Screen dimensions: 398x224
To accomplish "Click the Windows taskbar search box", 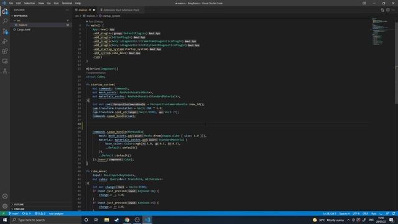I will point(45,220).
